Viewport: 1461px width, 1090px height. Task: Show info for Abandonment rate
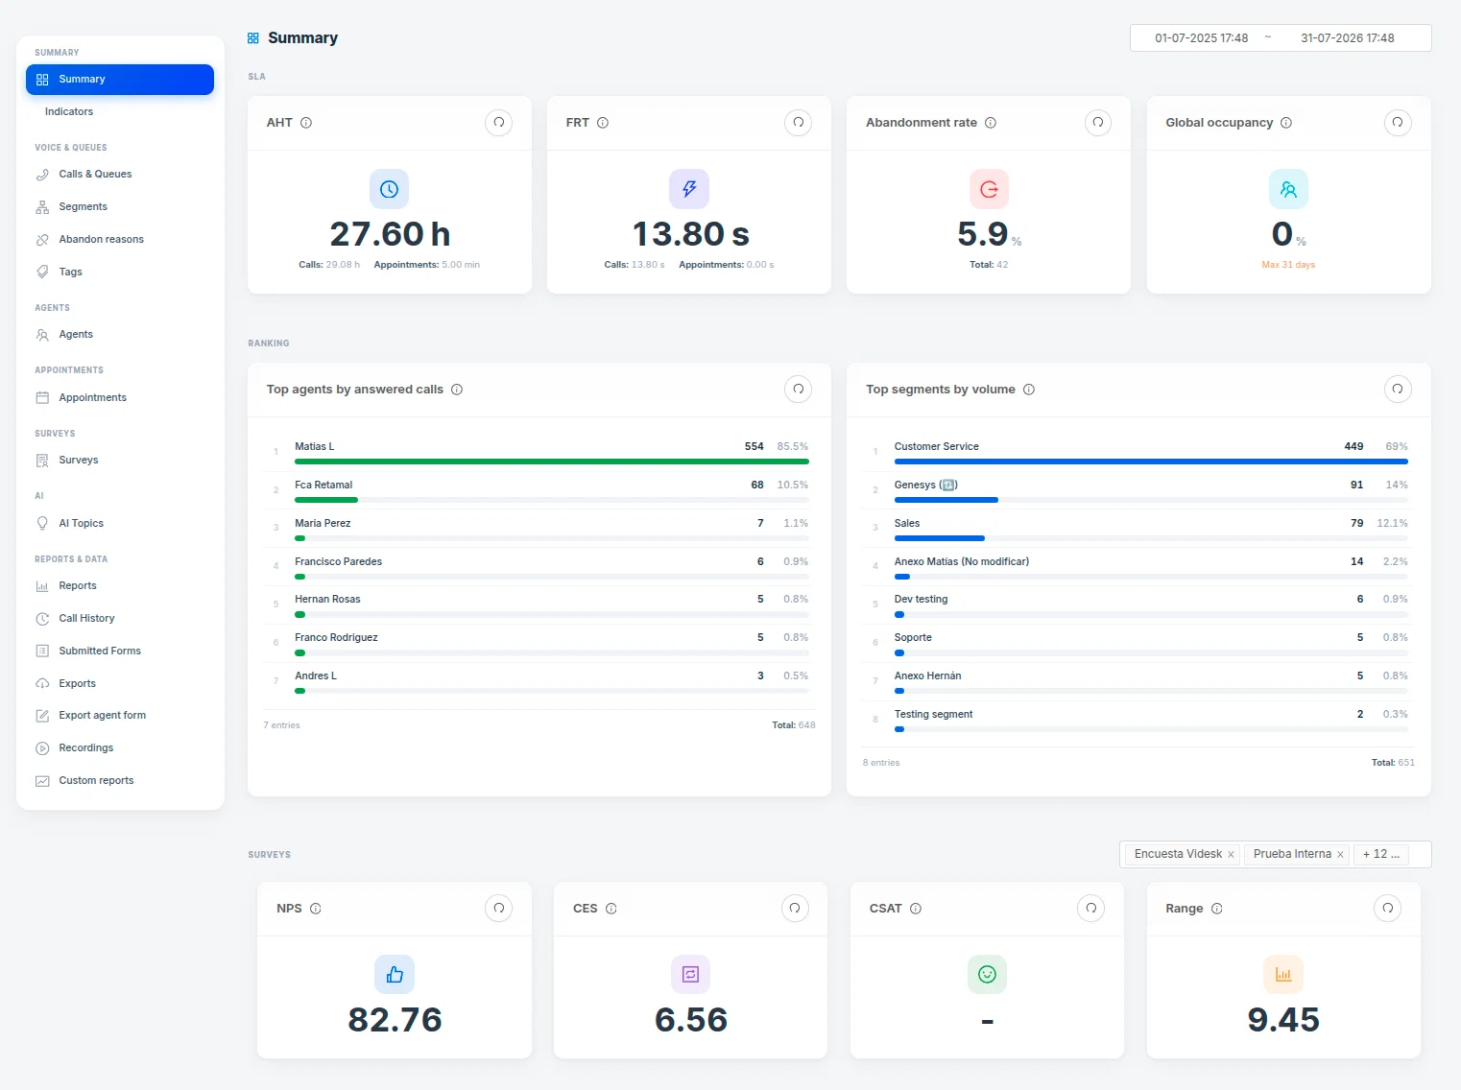[x=991, y=123]
